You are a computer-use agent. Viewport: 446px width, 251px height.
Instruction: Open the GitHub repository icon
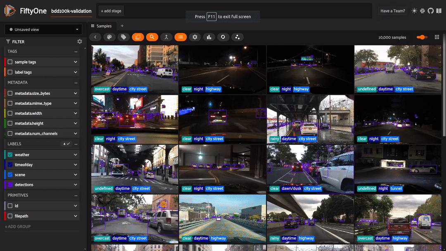431,11
